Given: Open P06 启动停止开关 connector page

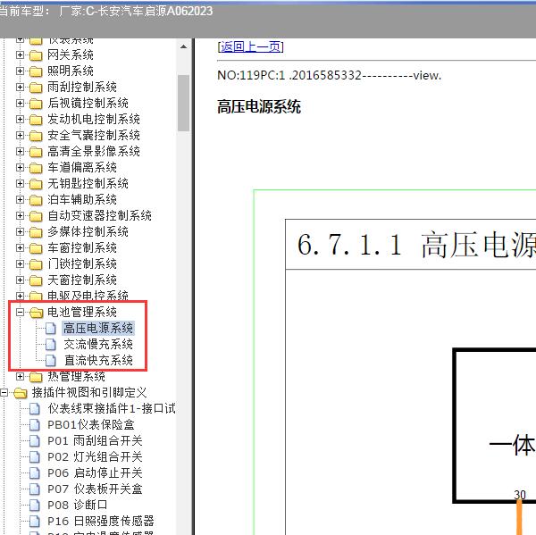Looking at the screenshot, I should point(95,472).
